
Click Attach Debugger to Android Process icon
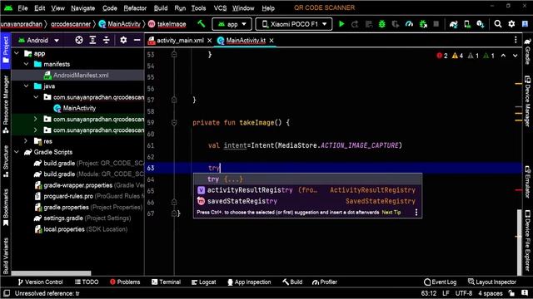click(423, 24)
